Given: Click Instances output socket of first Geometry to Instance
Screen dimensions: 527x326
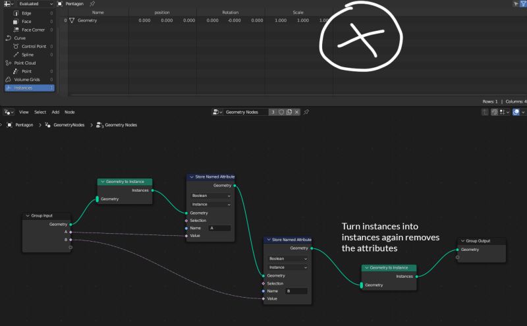Looking at the screenshot, I should 153,190.
